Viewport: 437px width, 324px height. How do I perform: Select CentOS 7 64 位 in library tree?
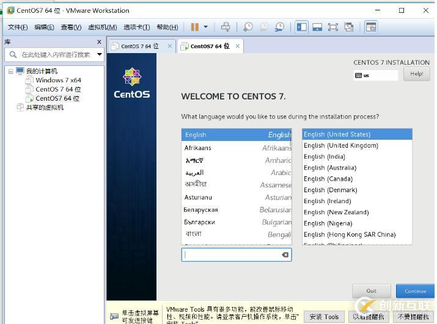coord(58,89)
